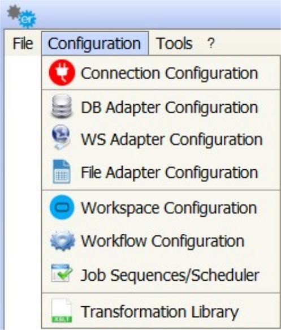Image resolution: width=281 pixels, height=330 pixels.
Task: Open the Tools menu
Action: click(x=175, y=44)
